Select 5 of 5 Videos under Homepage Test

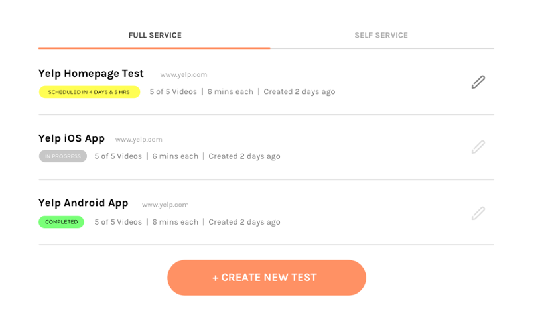(x=173, y=92)
